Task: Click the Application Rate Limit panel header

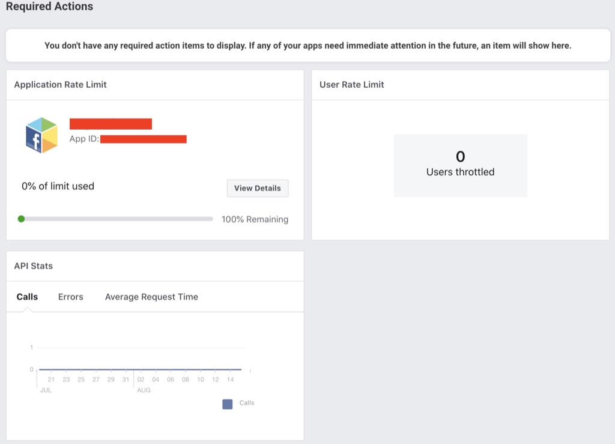Action: click(x=60, y=85)
